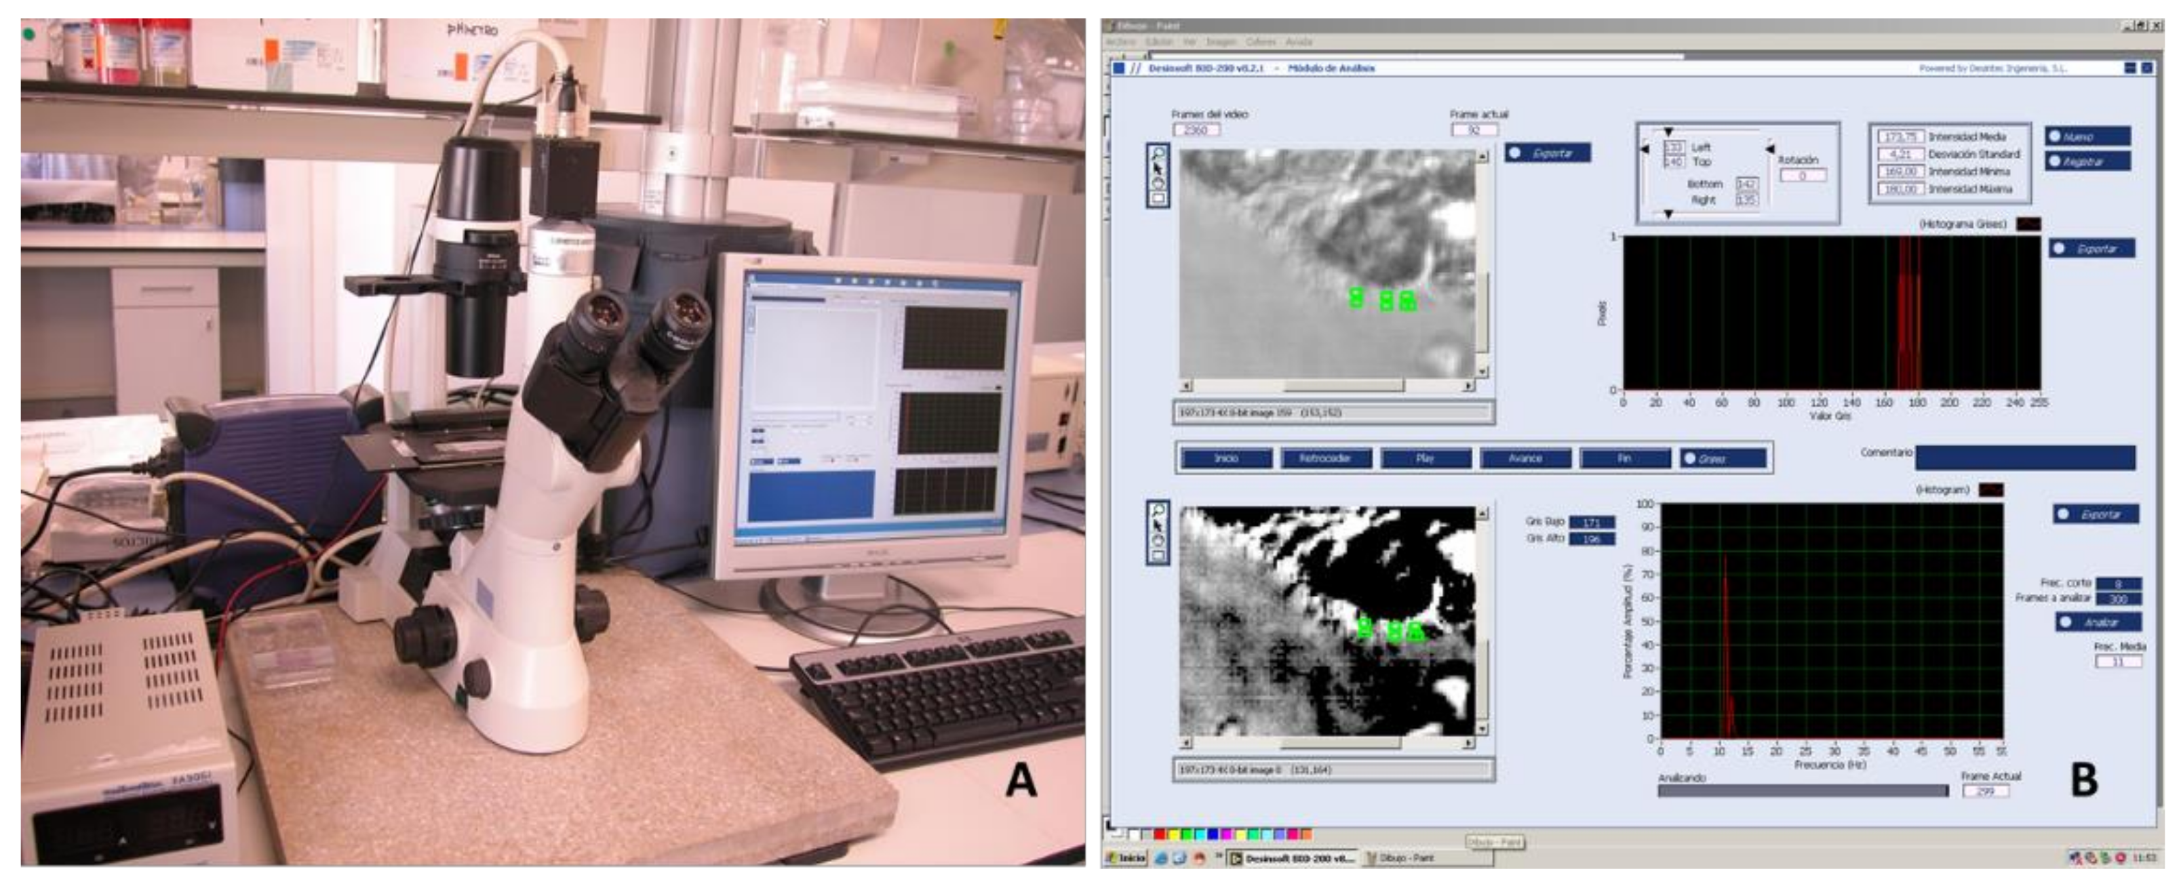Step forward with the Avance button
Image resolution: width=2181 pixels, height=892 pixels.
pyautogui.click(x=1526, y=458)
